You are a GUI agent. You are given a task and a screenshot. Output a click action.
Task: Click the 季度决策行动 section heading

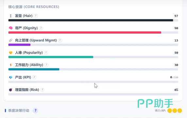pyautogui.click(x=19, y=111)
